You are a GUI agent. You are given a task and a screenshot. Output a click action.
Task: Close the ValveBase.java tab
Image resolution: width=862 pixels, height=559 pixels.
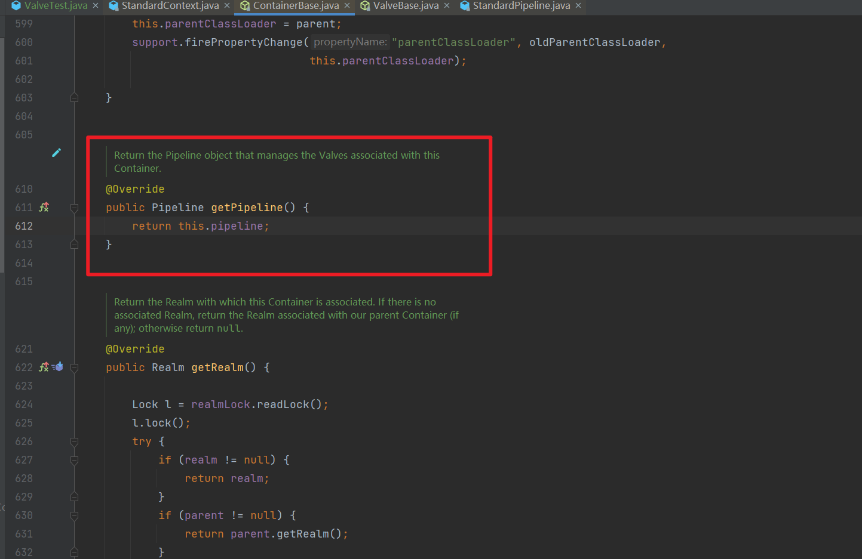446,5
